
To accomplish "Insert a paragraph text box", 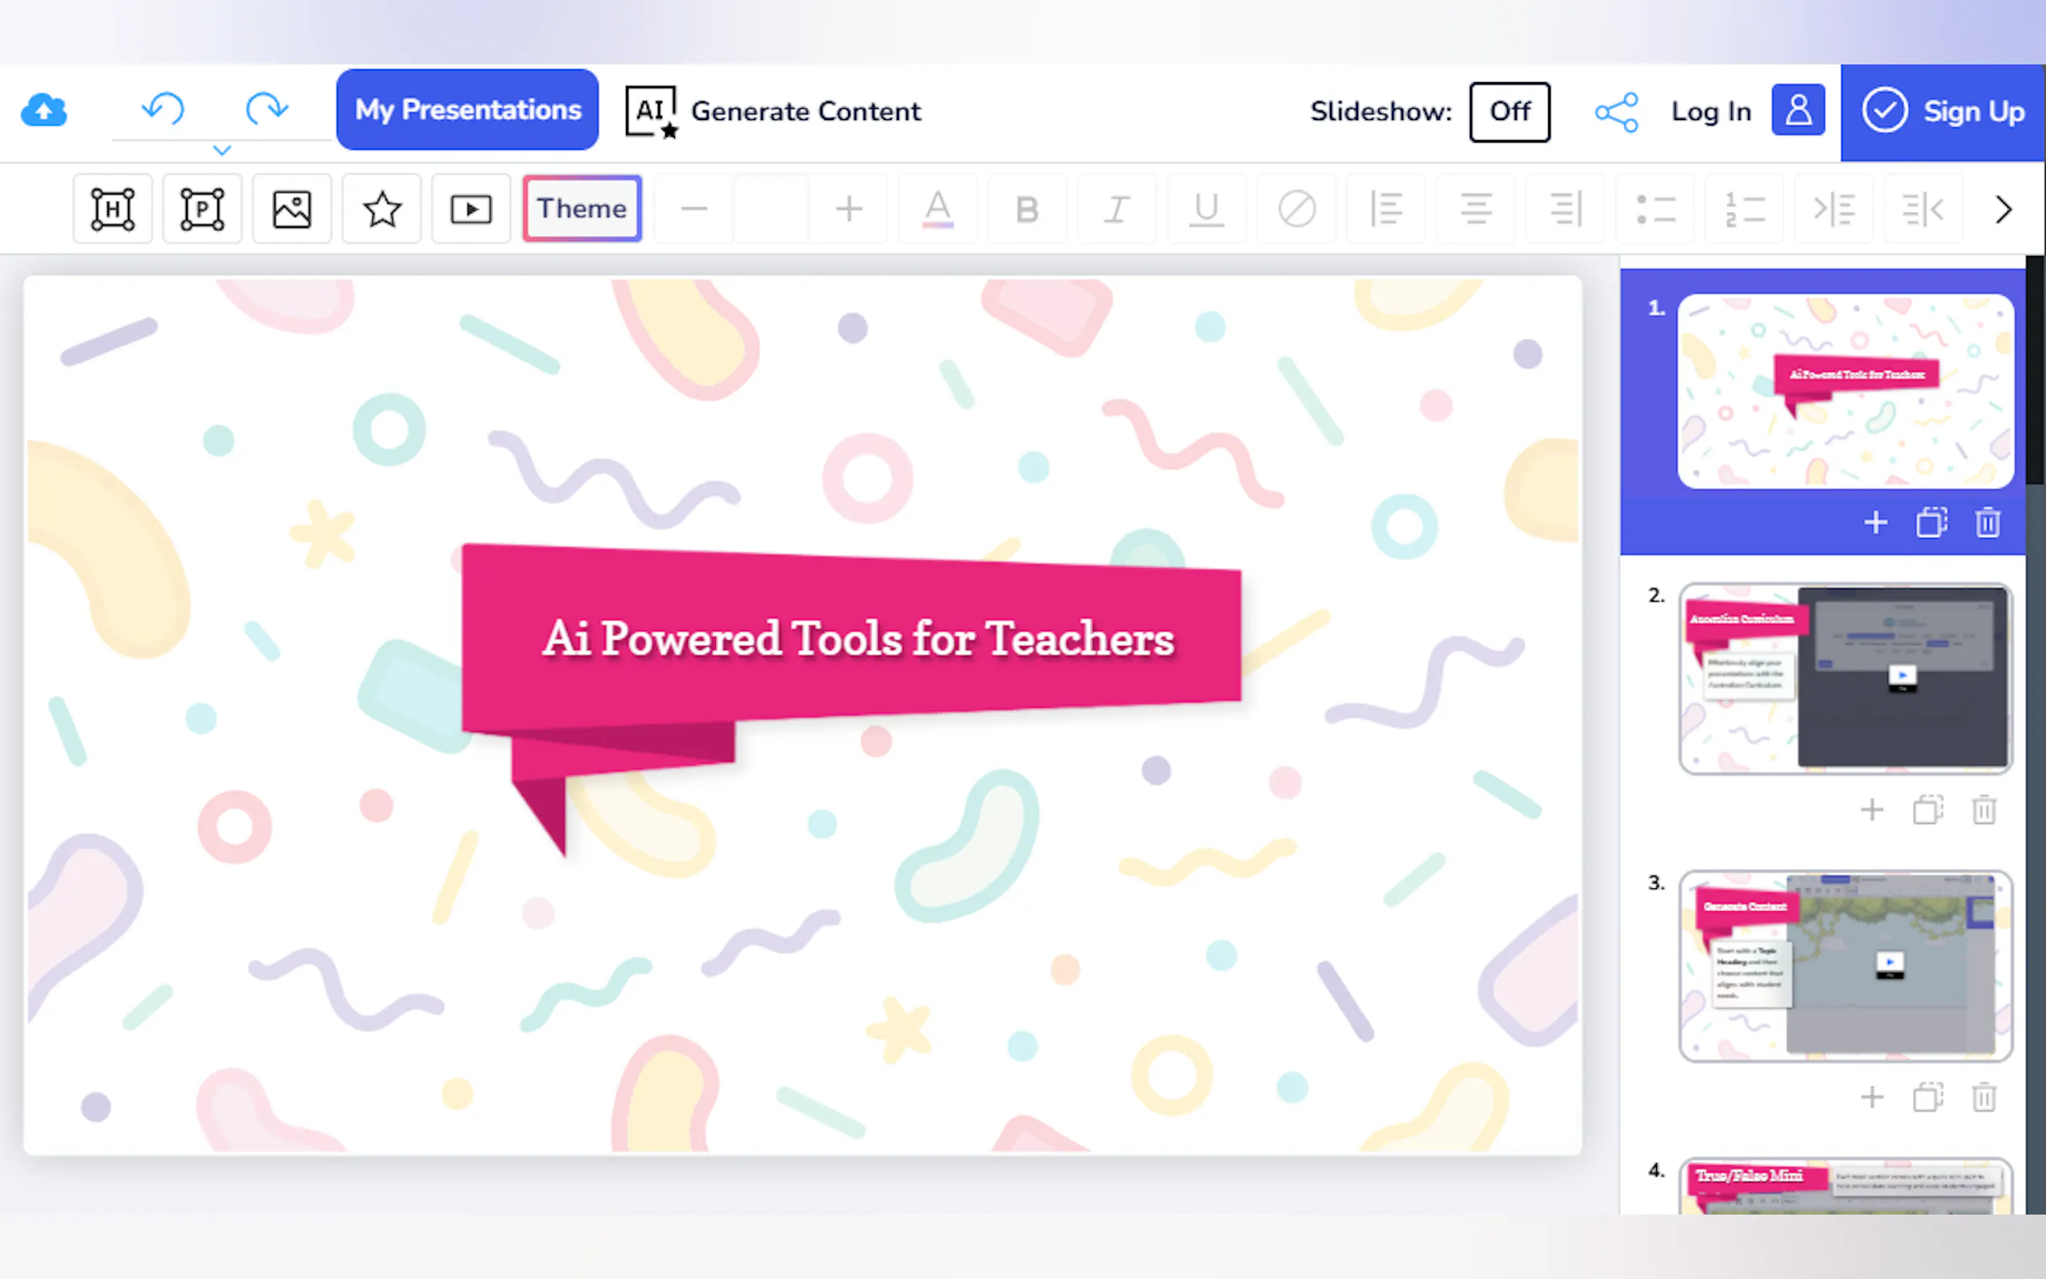I will (x=202, y=209).
